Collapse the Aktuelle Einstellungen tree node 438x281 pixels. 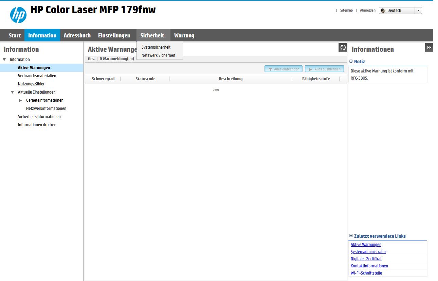(x=13, y=92)
